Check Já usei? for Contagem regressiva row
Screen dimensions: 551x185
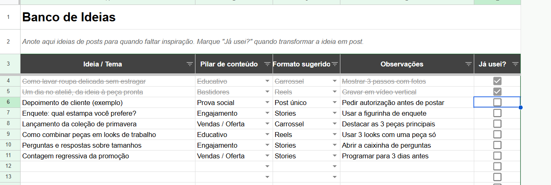tap(497, 155)
